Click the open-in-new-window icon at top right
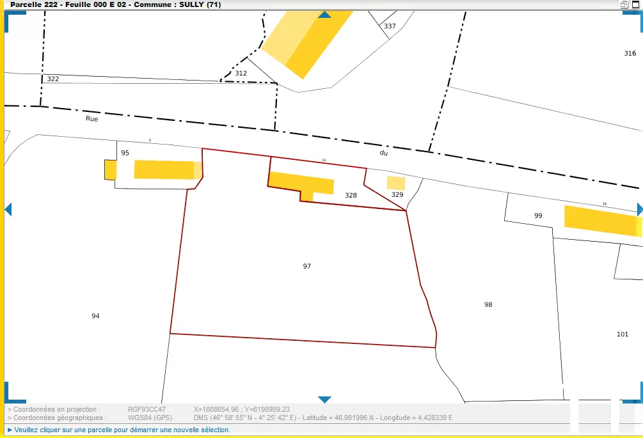This screenshot has height=438, width=643. 635,4
